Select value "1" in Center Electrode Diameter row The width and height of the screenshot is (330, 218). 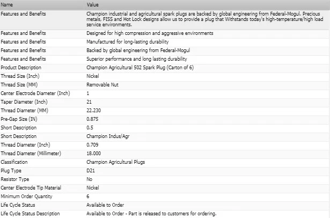tap(88, 93)
